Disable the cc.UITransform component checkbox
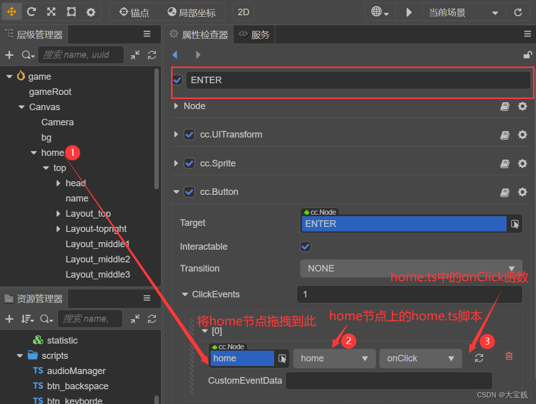 189,134
